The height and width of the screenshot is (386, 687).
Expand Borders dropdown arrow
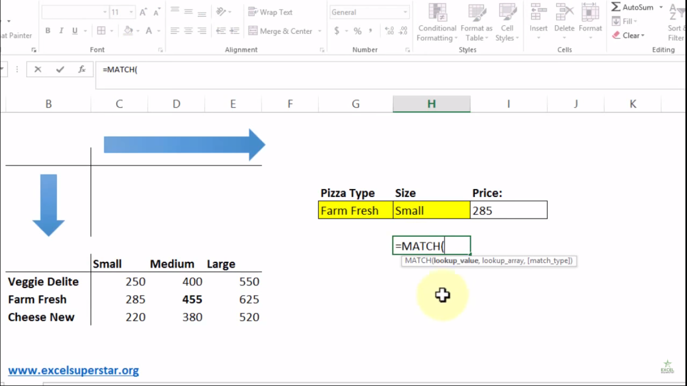pyautogui.click(x=111, y=31)
